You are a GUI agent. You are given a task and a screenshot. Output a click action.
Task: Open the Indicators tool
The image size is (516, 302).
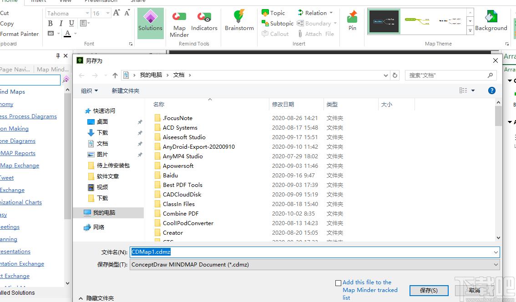204,21
